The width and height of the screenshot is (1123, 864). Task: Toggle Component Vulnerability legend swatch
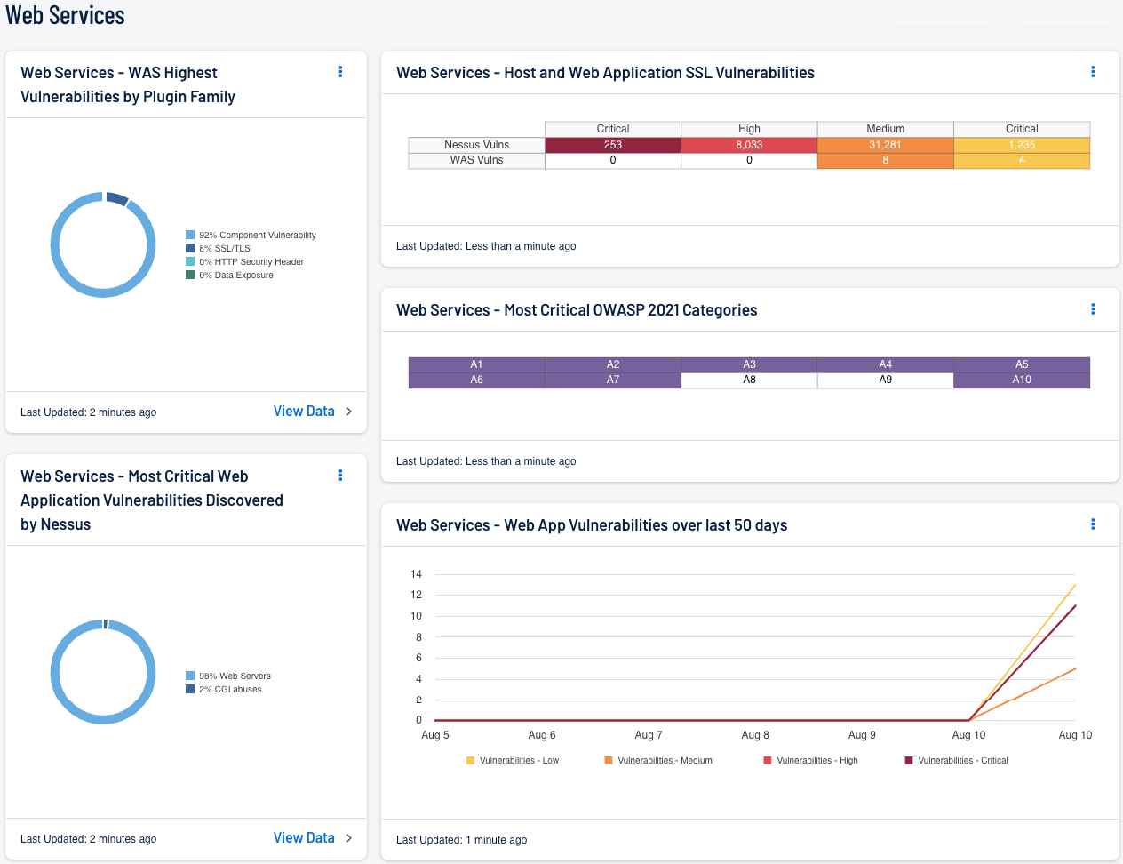point(190,236)
